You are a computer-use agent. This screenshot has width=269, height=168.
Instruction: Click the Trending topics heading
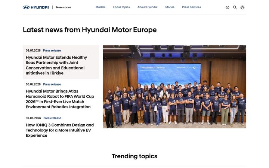point(134,156)
